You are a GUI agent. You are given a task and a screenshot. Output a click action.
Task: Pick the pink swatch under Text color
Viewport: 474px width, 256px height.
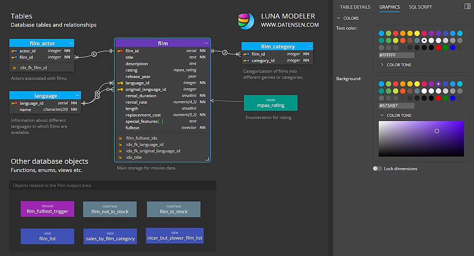424,33
